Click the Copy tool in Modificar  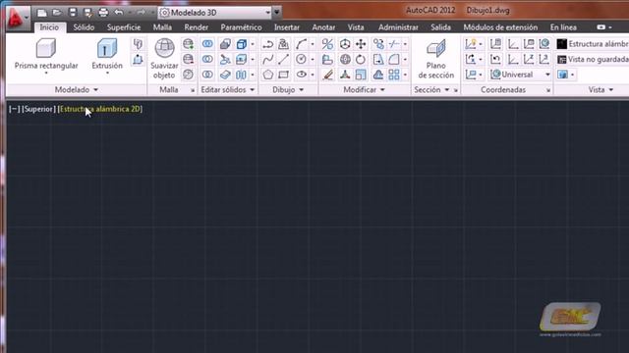tap(378, 44)
